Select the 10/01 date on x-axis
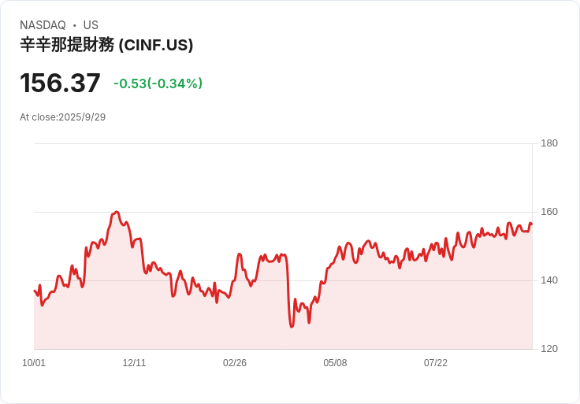Viewport: 580px width, 404px height. coord(34,363)
